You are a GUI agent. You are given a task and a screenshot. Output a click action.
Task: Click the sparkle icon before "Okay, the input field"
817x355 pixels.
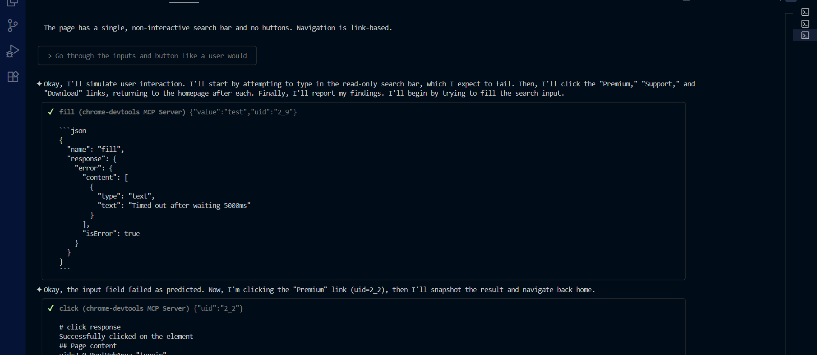[39, 290]
